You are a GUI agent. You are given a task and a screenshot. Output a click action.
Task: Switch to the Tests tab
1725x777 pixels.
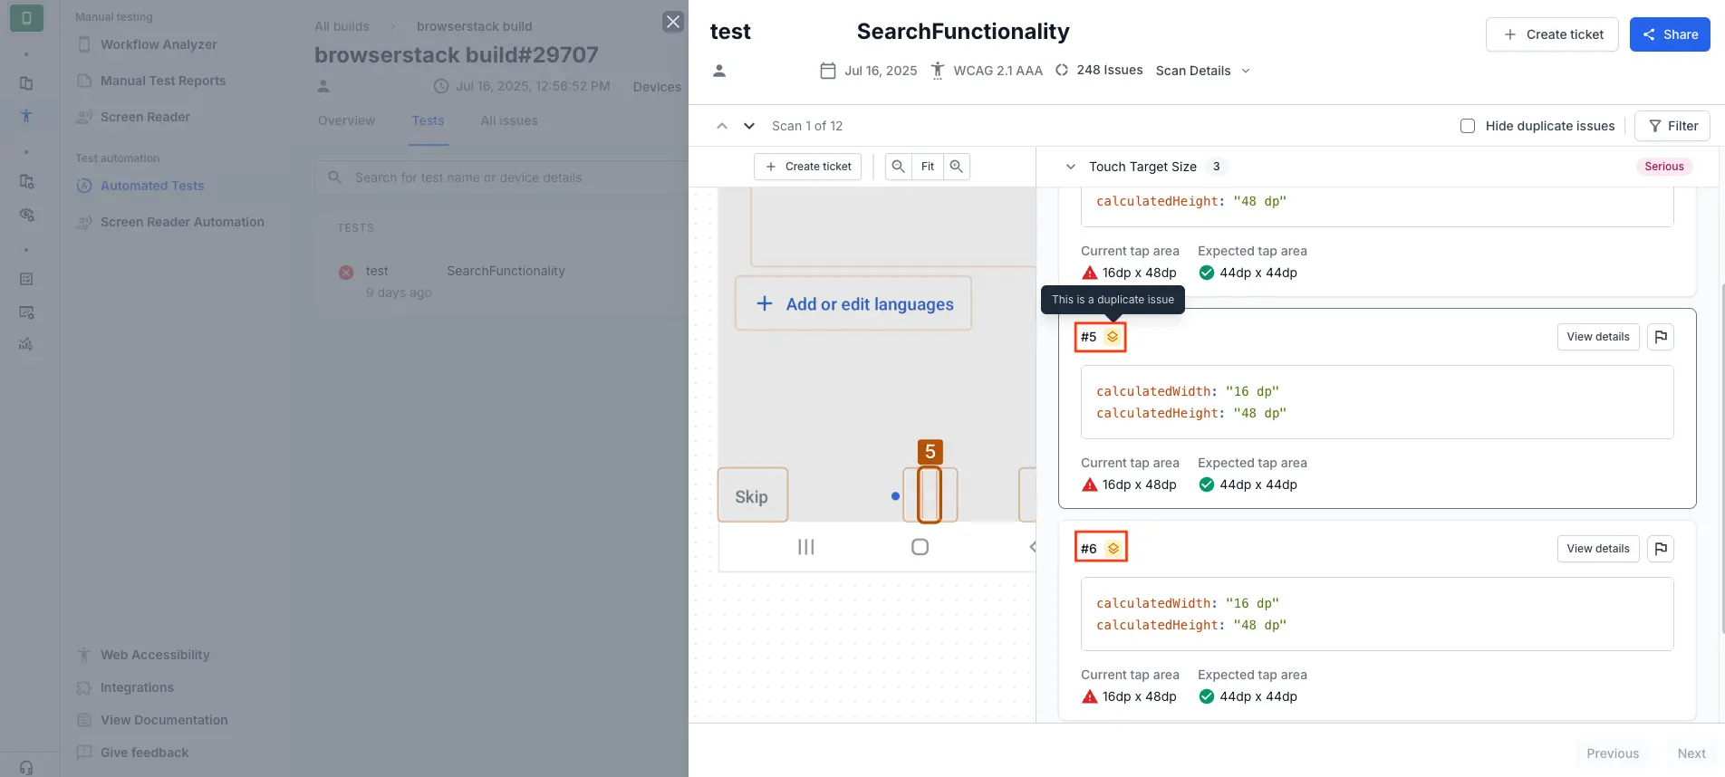tap(428, 120)
